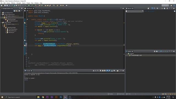Collapse main method fold marker in editor
This screenshot has width=176, height=99.
27,20
